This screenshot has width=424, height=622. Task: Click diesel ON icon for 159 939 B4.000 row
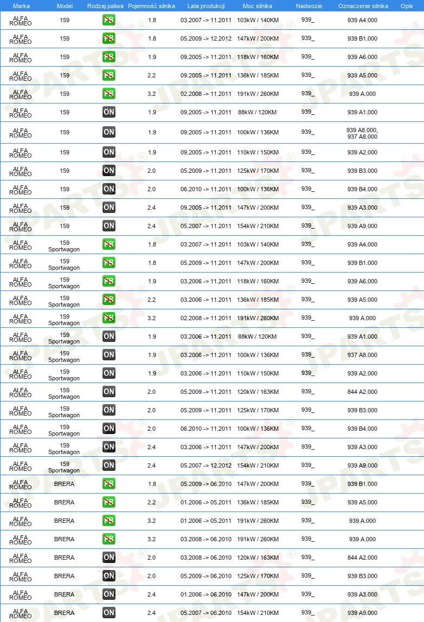109,189
